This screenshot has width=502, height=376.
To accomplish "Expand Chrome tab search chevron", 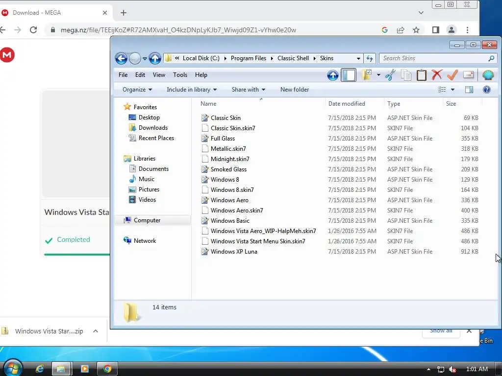I will coord(421,13).
